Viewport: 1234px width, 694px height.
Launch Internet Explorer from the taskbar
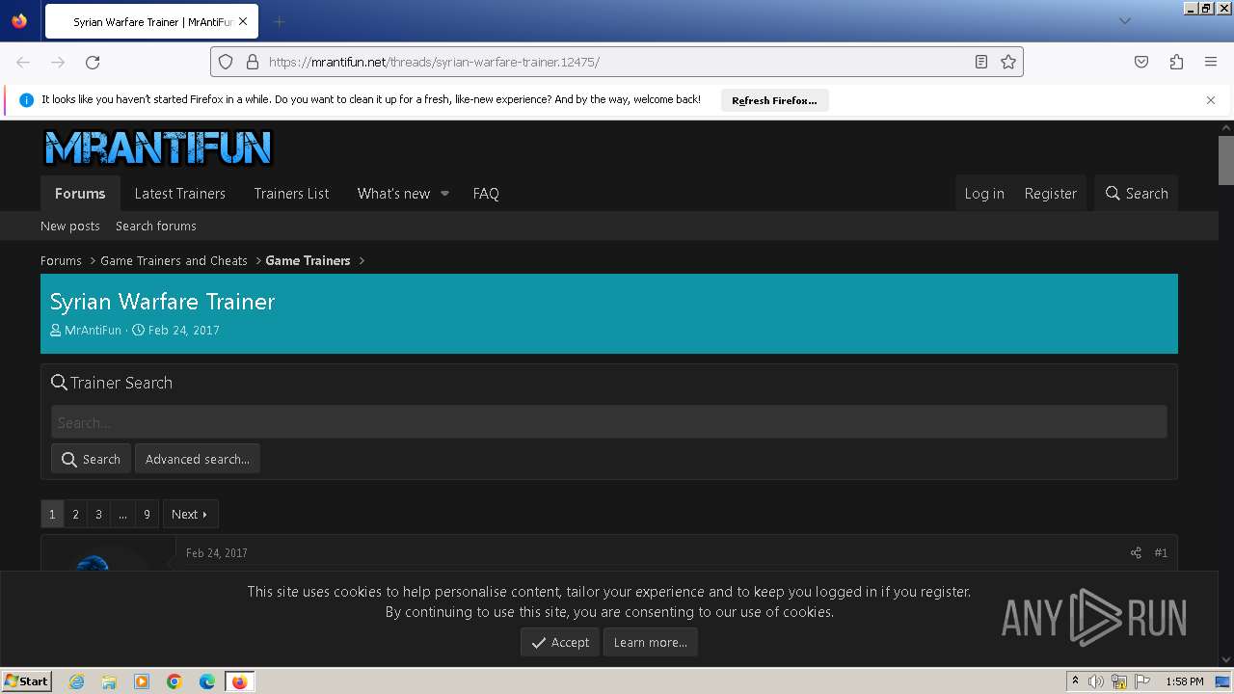coord(76,681)
